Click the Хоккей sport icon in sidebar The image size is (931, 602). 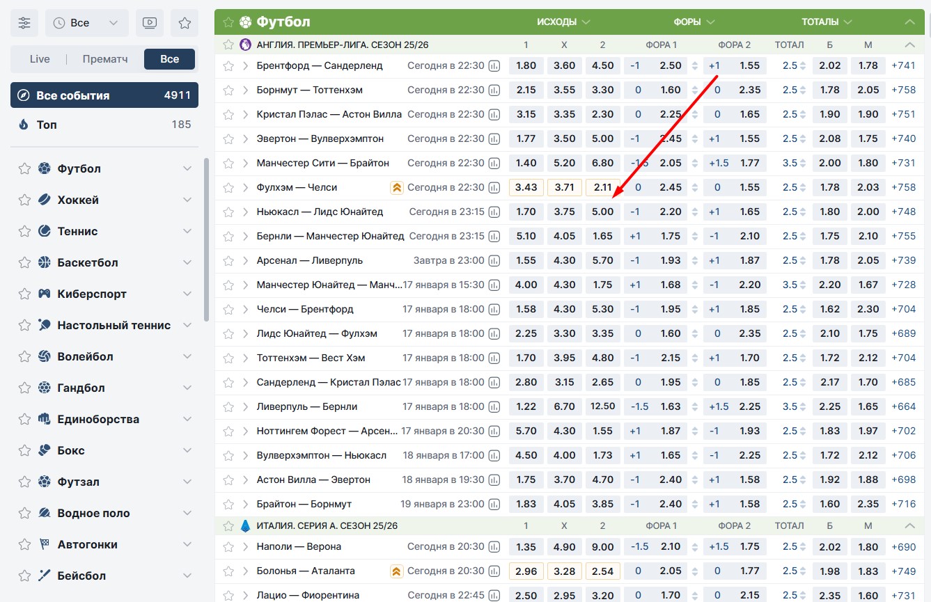[45, 200]
